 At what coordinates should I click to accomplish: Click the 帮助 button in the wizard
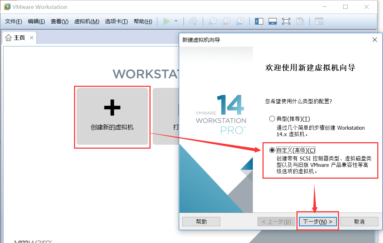(201, 222)
